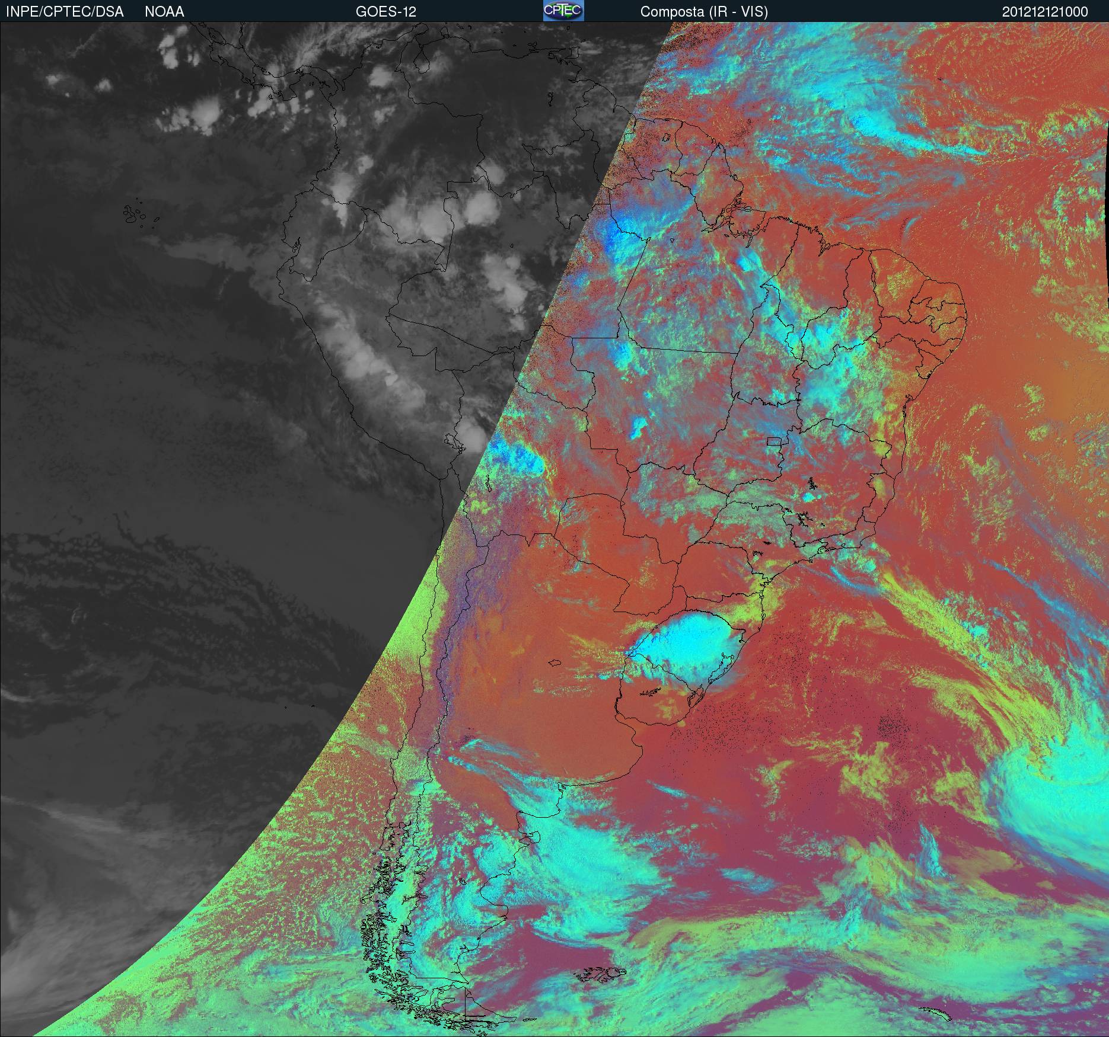Click the GOES-12 satellite label
This screenshot has height=1037, width=1109.
click(x=386, y=12)
